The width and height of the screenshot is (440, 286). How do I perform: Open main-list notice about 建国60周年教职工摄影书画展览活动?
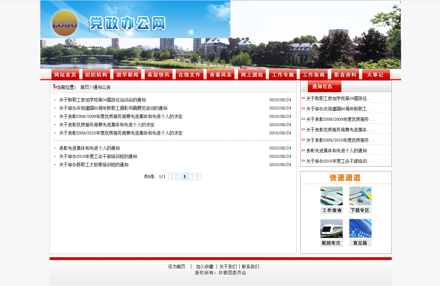click(113, 108)
